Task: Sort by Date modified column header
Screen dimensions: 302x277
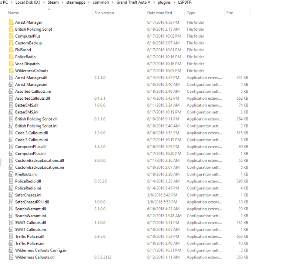Action: click(x=160, y=13)
